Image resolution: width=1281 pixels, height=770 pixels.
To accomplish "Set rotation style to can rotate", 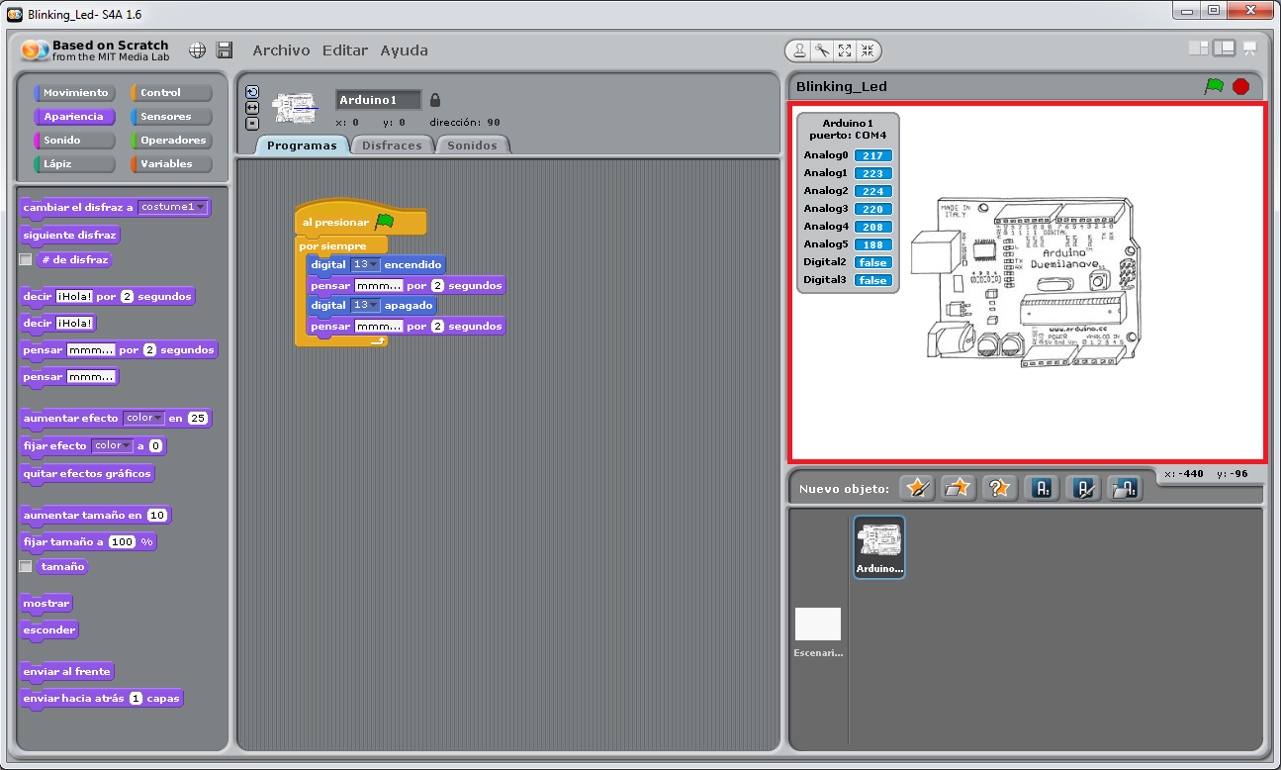I will pos(252,91).
